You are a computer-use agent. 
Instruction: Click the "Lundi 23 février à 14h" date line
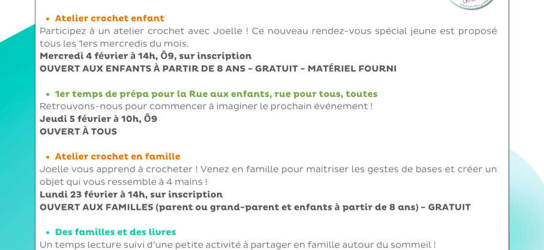tap(131, 195)
